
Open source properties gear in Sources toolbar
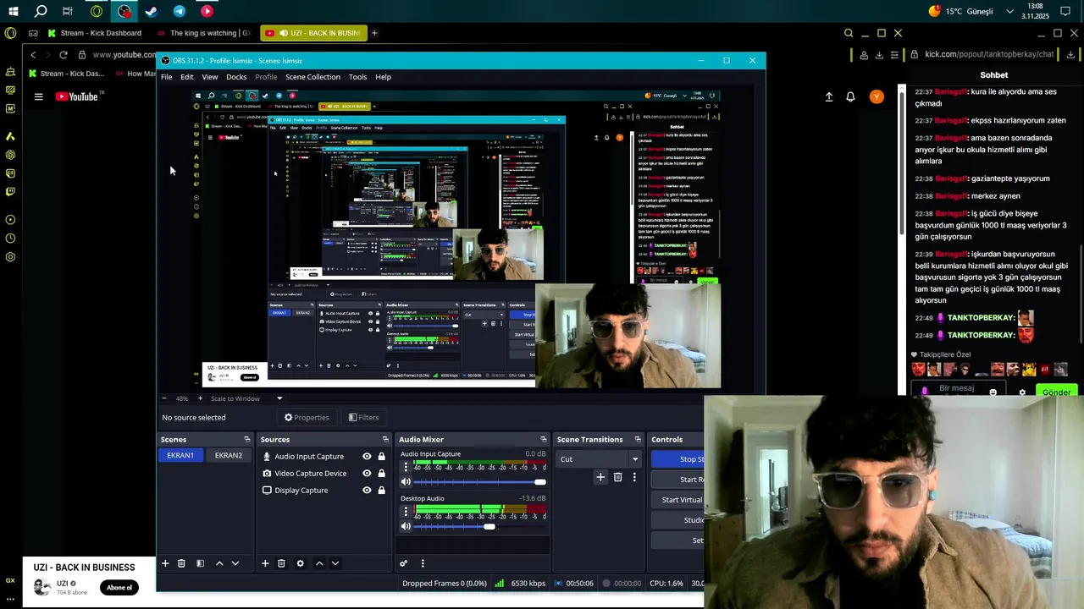point(300,563)
